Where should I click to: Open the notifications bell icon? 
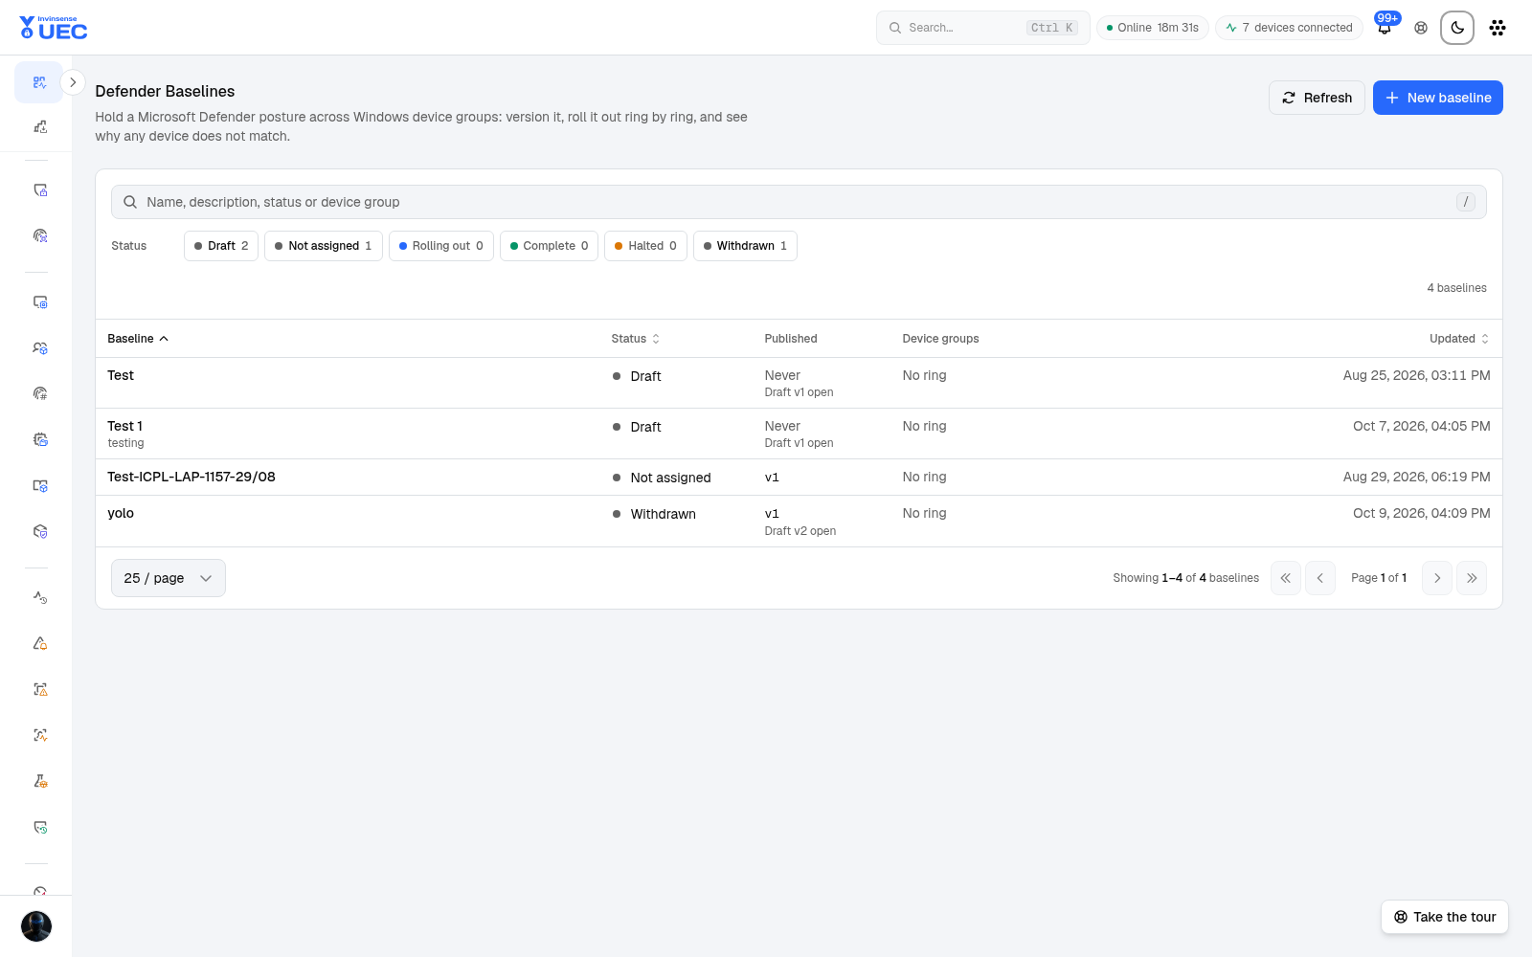point(1385,28)
